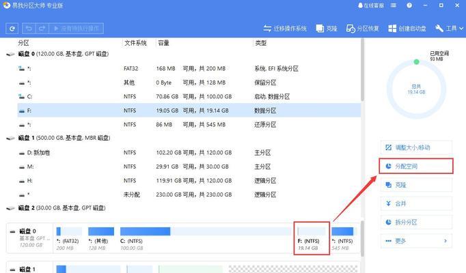Select the D: 新加卷 partition row
Viewport: 466px width, 273px height.
pyautogui.click(x=189, y=152)
